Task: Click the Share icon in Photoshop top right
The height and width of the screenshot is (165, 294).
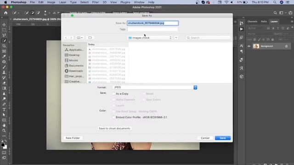Action: point(290,13)
